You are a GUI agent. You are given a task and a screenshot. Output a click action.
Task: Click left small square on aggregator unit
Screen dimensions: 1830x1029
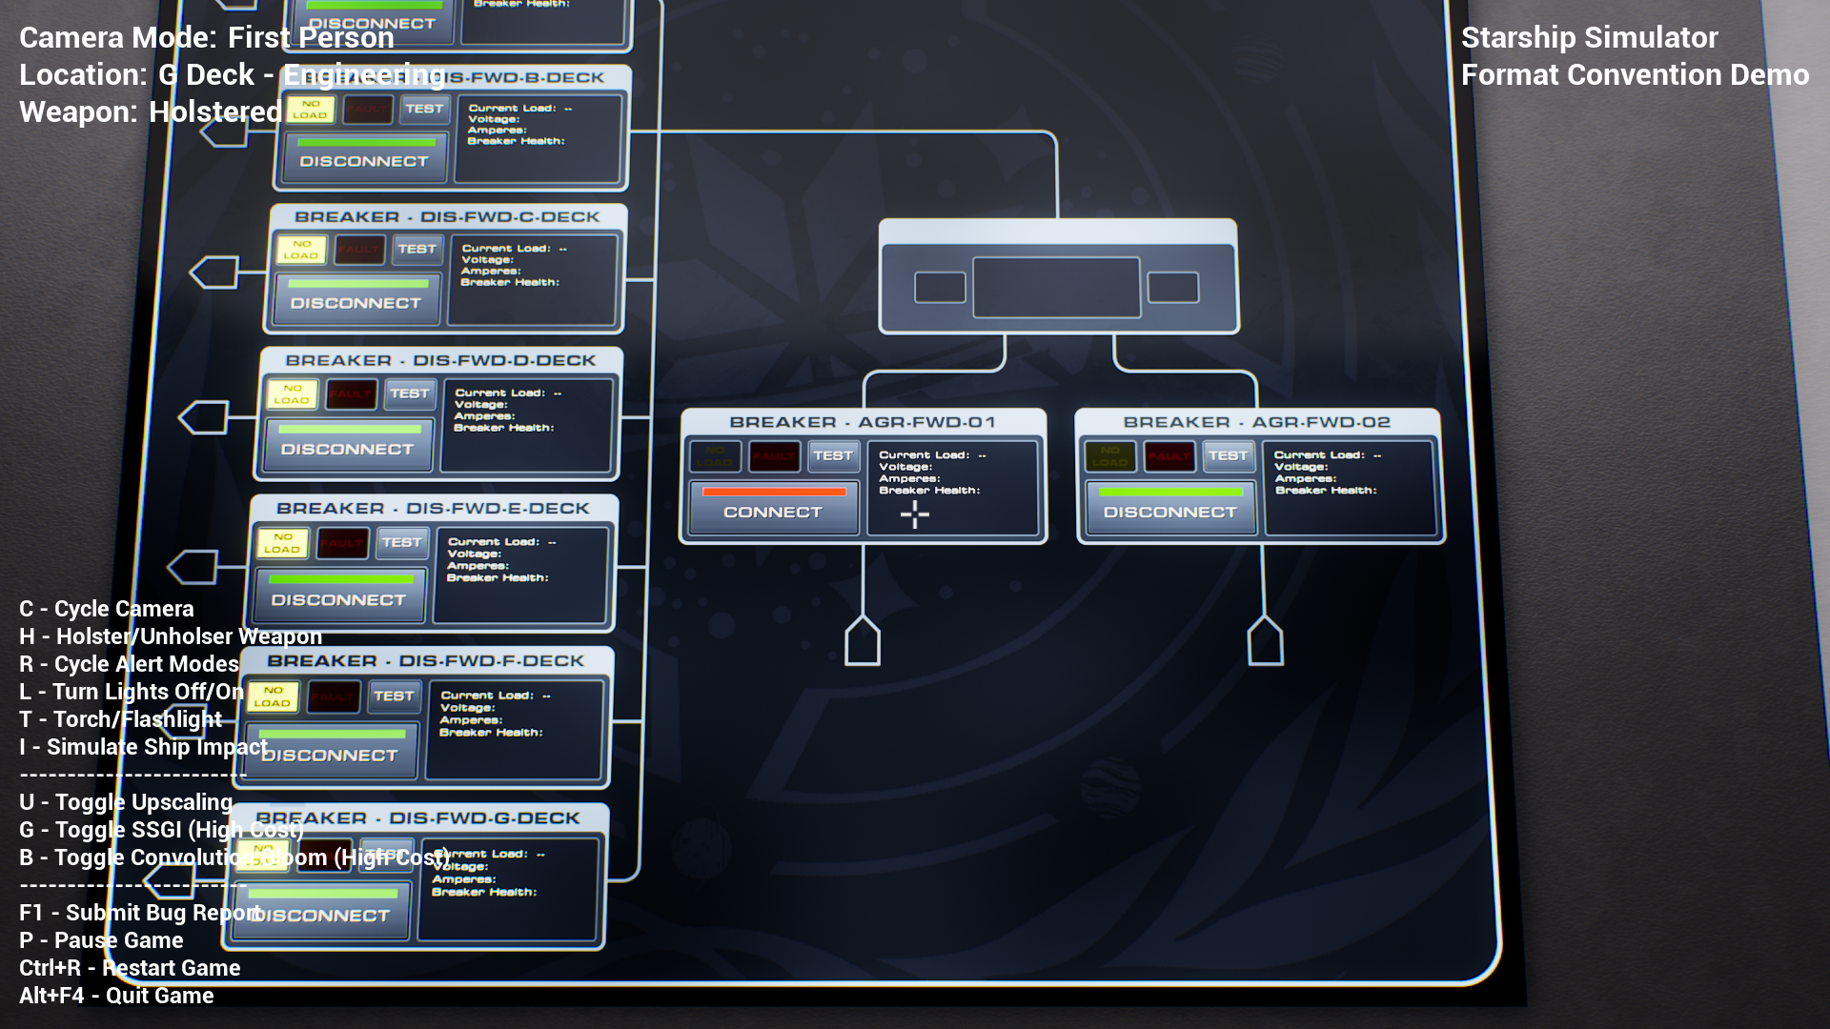click(x=940, y=288)
